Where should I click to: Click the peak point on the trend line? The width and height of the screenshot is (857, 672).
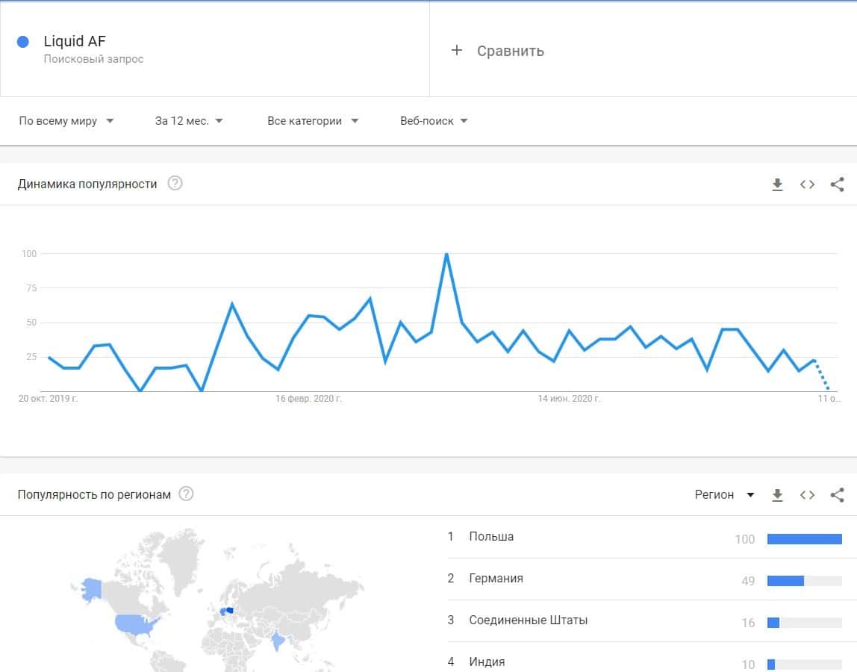click(x=446, y=254)
